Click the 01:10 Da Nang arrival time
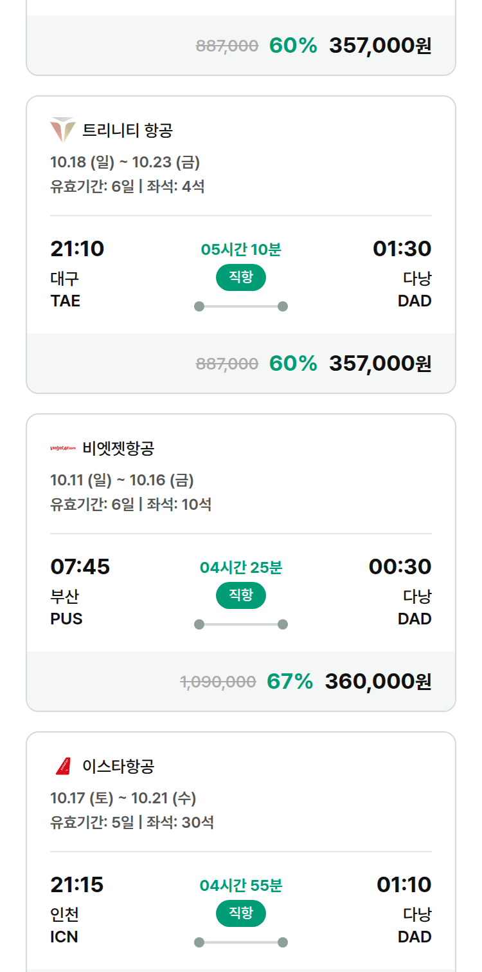 [x=404, y=884]
